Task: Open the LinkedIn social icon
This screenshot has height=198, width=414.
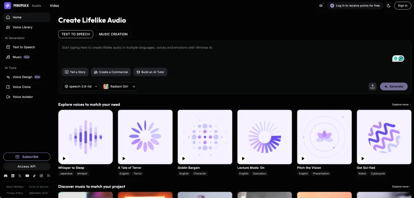Action: [13, 176]
